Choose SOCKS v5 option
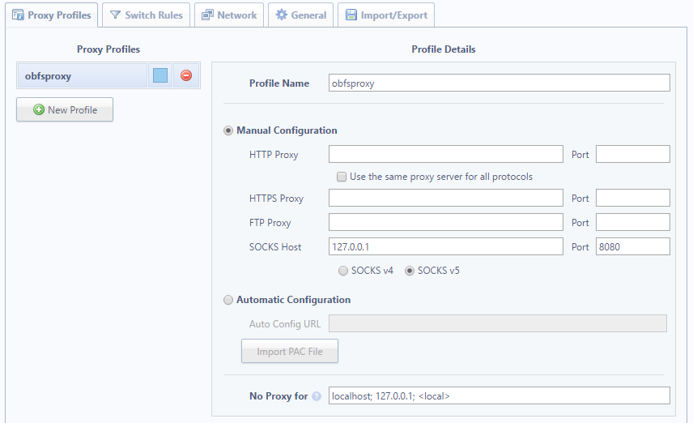This screenshot has width=693, height=423. coord(410,271)
